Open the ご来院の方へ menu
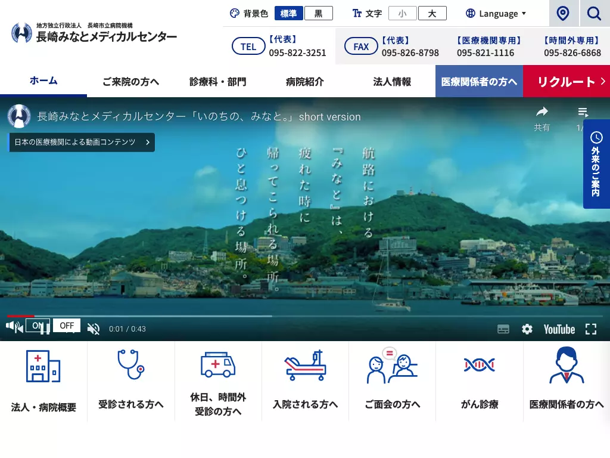610x458 pixels. point(130,81)
